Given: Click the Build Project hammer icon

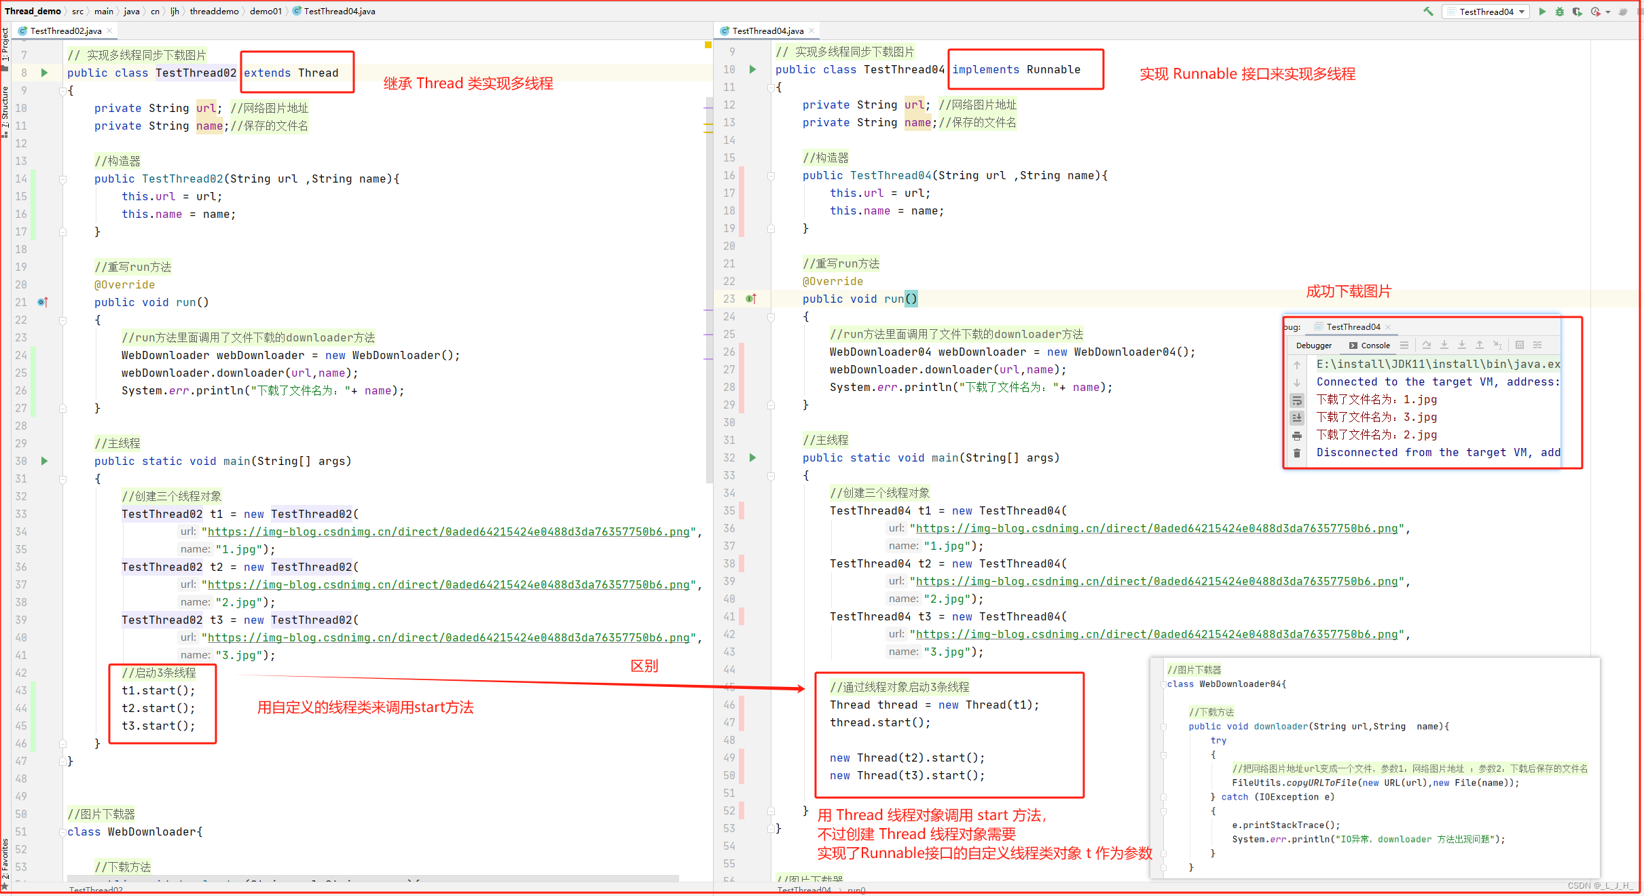Looking at the screenshot, I should point(1429,12).
